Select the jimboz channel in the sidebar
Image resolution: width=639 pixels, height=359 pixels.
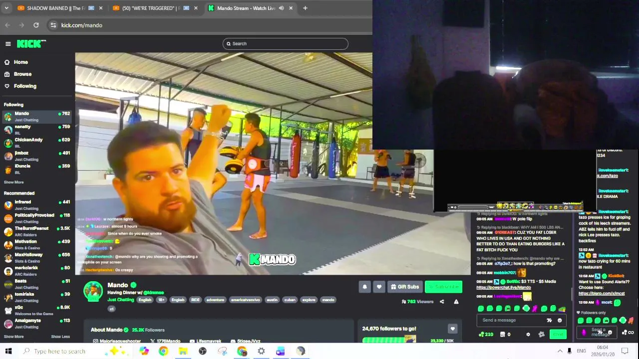[36, 156]
